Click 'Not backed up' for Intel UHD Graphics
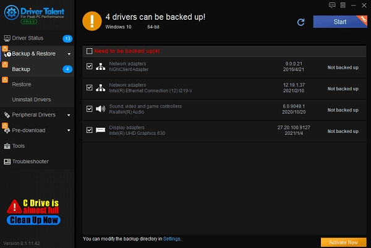The height and width of the screenshot is (248, 371). coord(343,131)
